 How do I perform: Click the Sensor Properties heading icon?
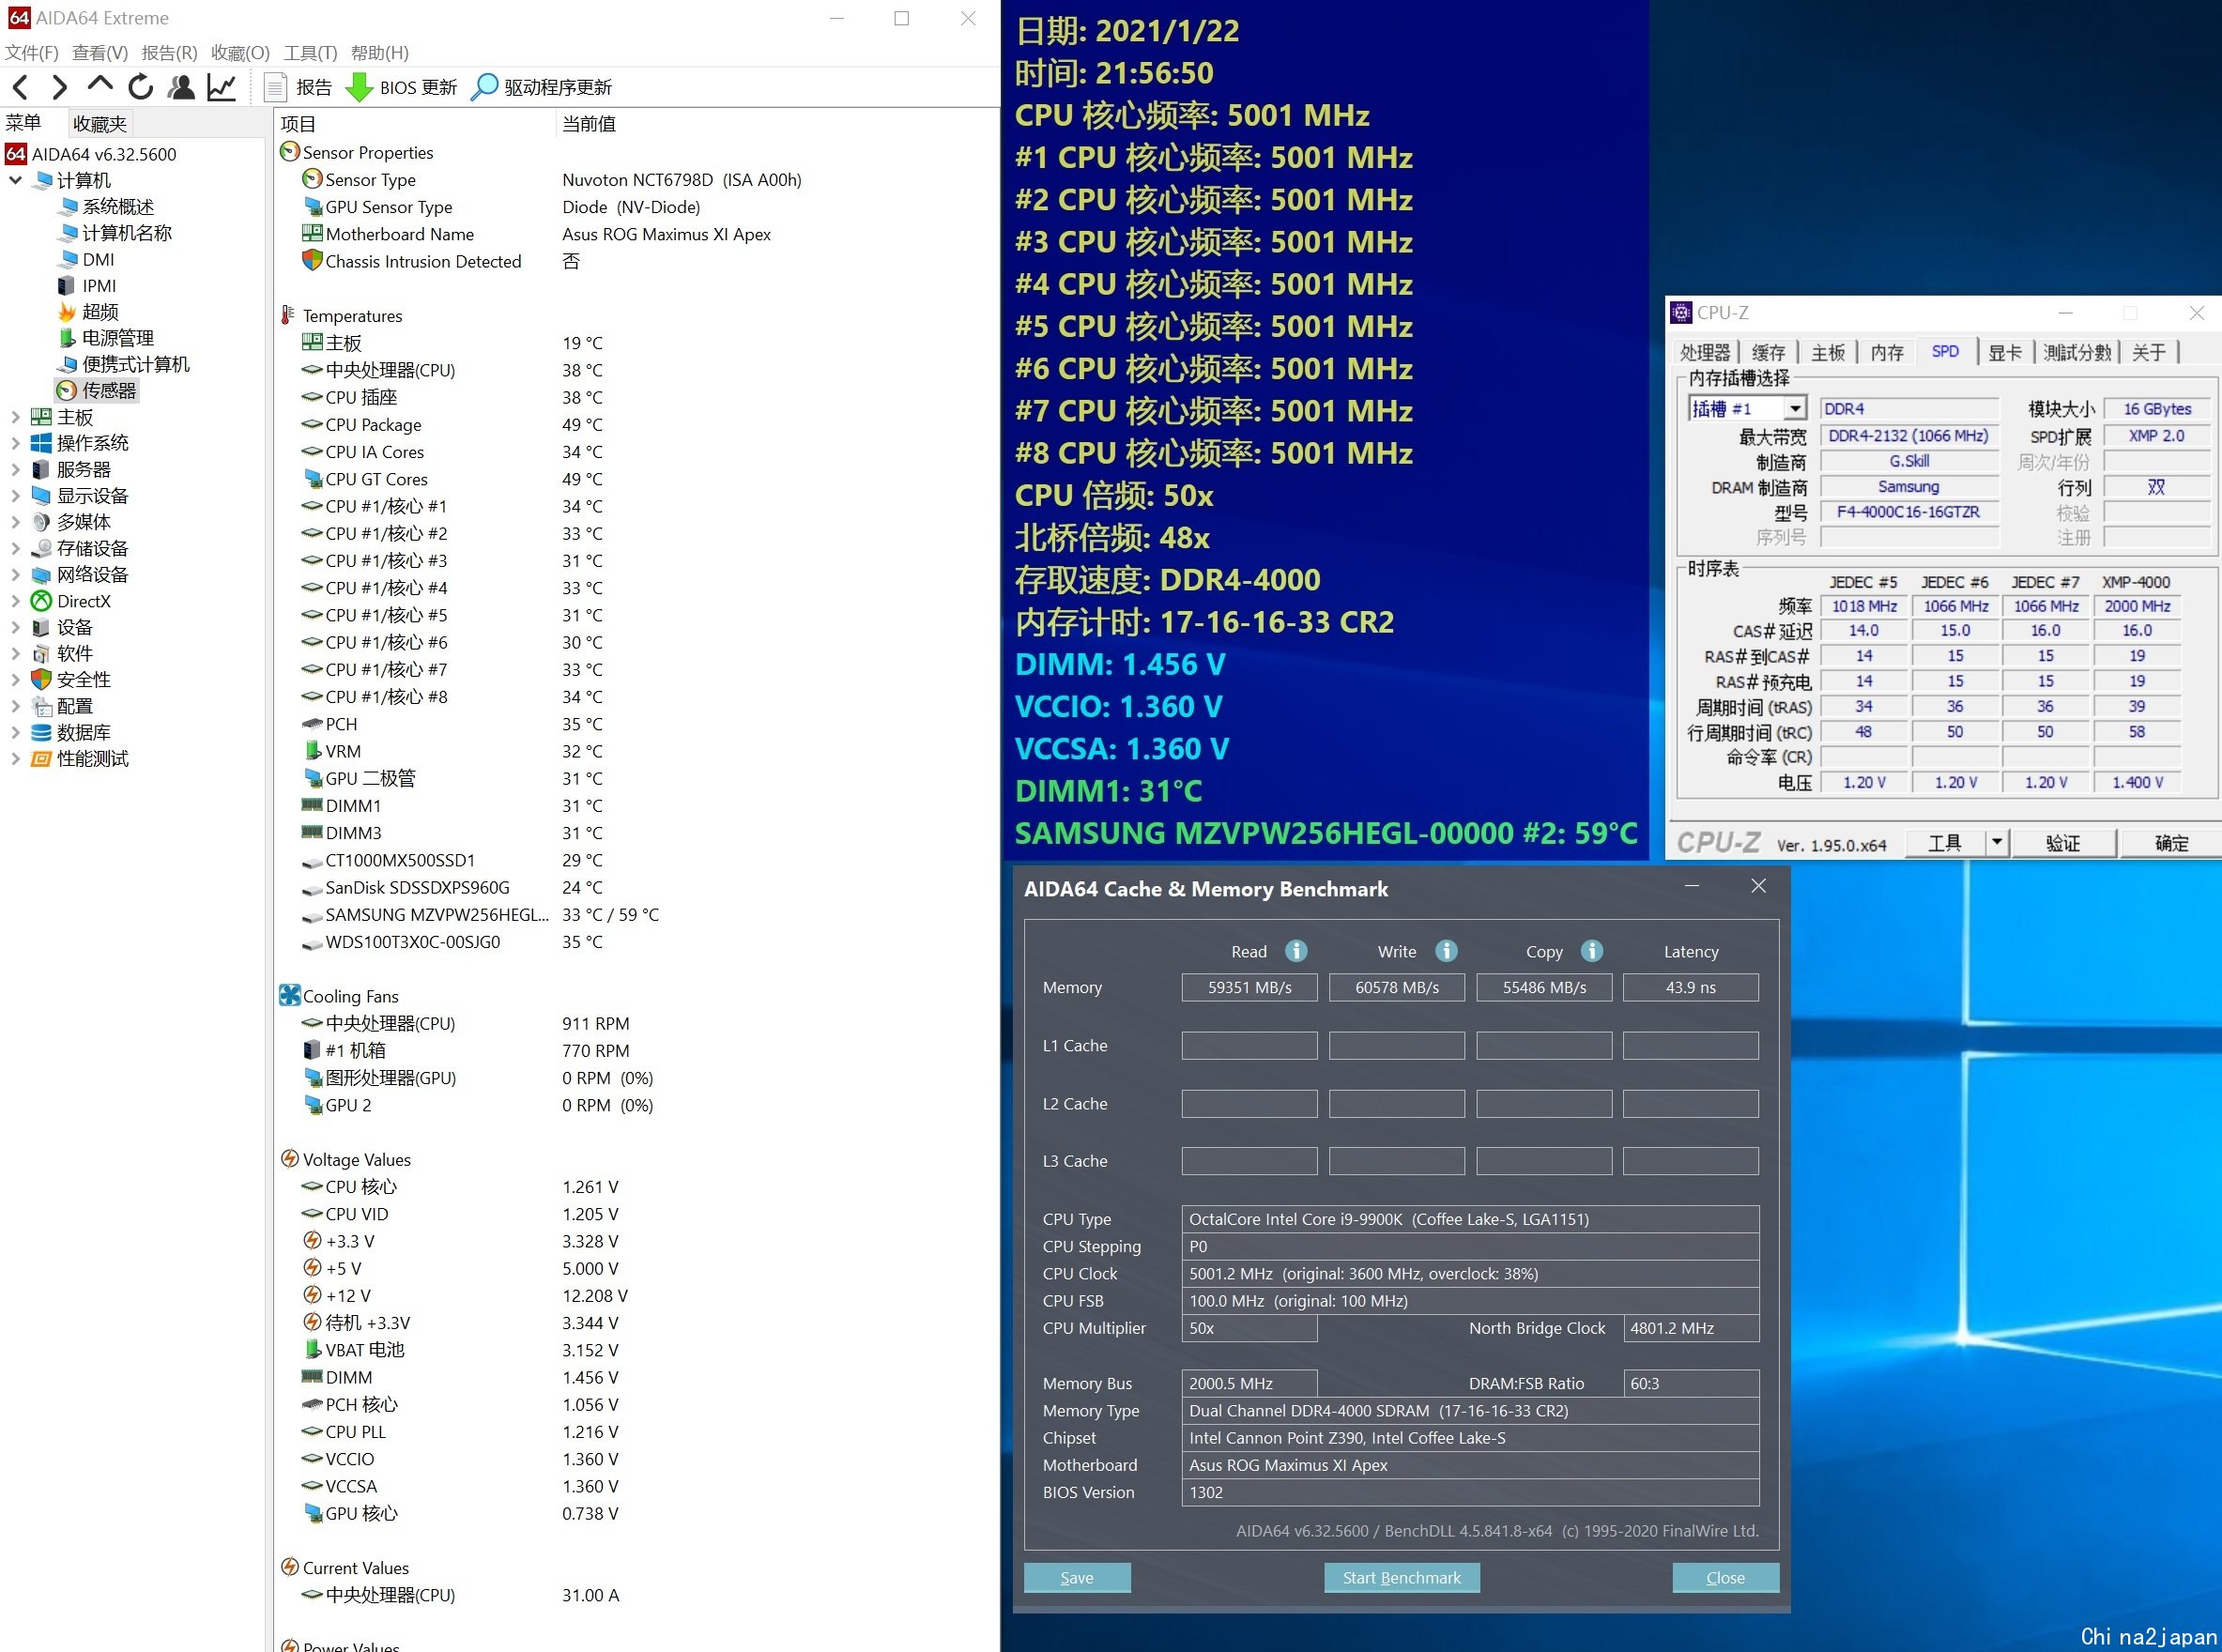click(x=290, y=152)
